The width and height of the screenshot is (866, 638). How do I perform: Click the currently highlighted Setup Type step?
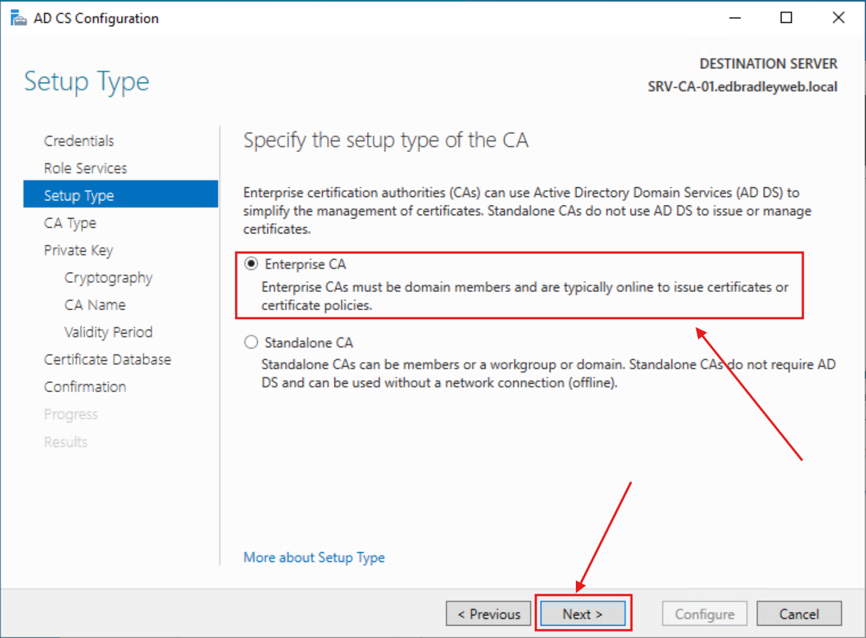coord(79,195)
